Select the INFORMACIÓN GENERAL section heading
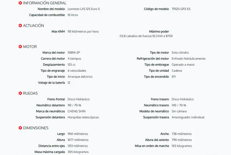This screenshot has height=155, width=231. click(x=45, y=3)
